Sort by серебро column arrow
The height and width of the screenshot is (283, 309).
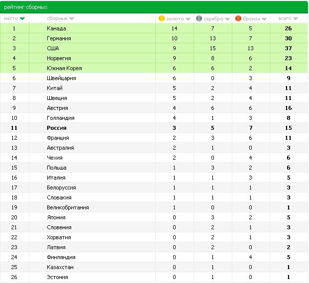(227, 19)
